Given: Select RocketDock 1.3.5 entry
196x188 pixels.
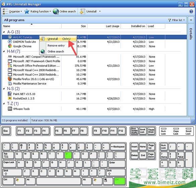Looking at the screenshot, I should tap(24, 99).
